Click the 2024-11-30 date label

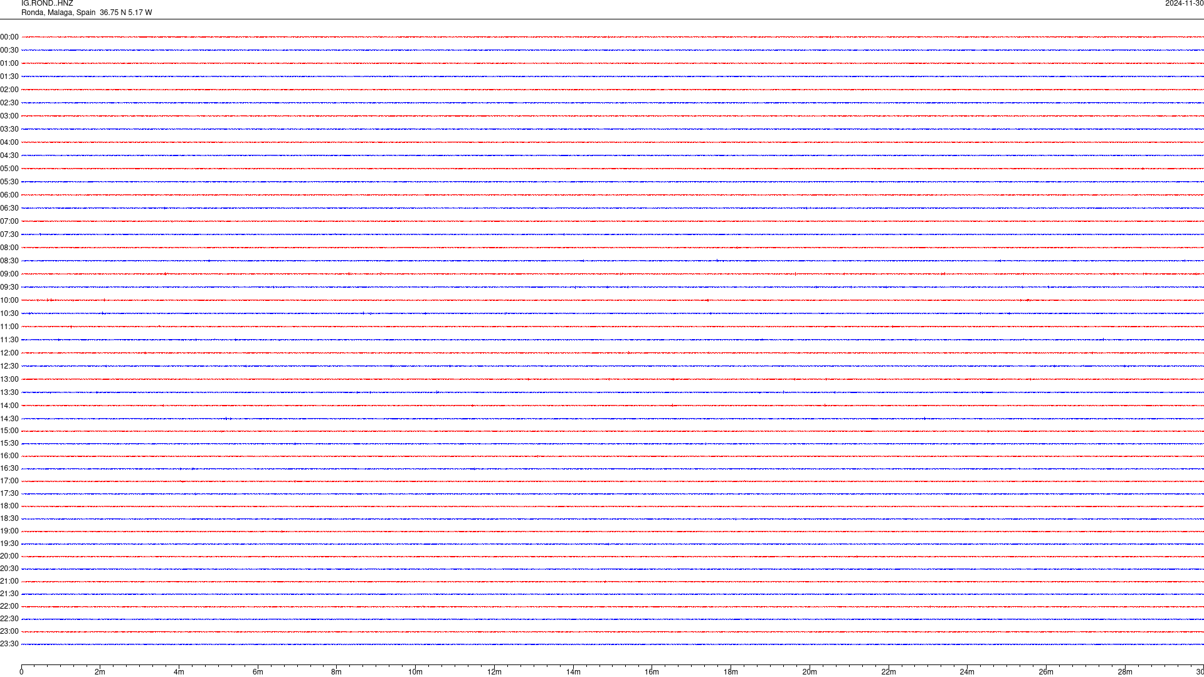pyautogui.click(x=1184, y=4)
